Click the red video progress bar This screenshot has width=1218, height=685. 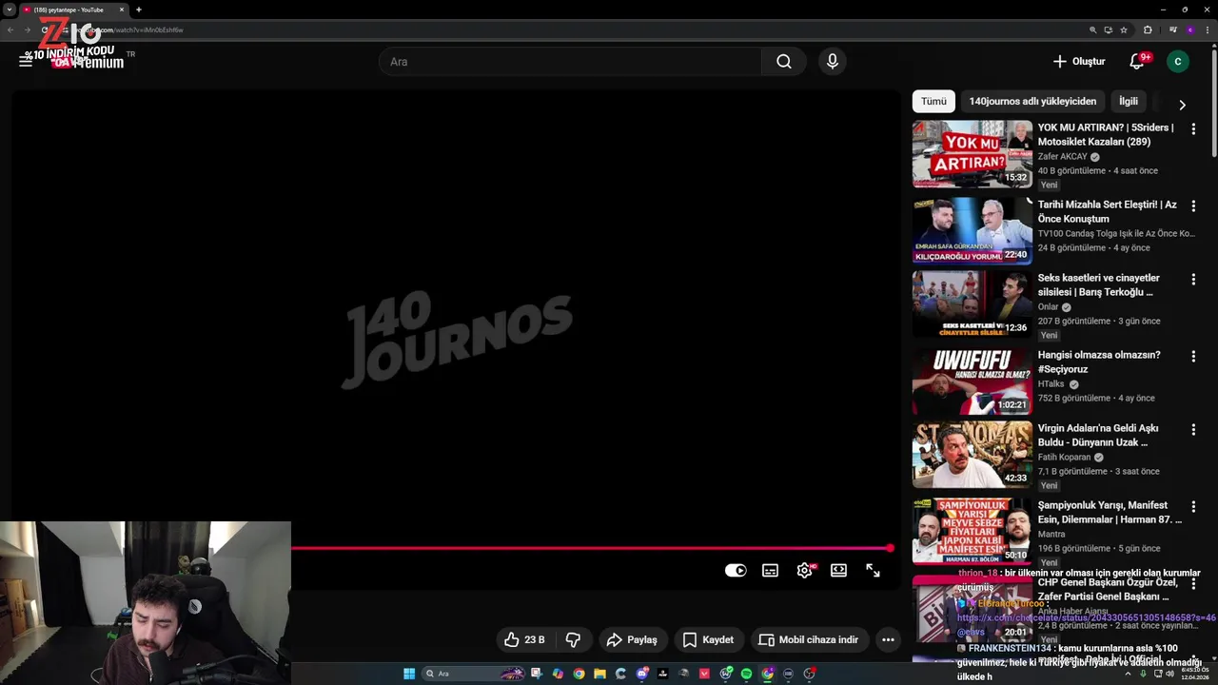[x=590, y=548]
